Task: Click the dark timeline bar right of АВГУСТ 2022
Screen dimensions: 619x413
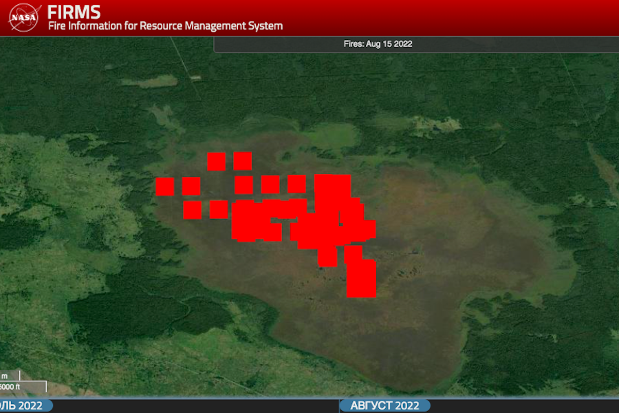Action: pyautogui.click(x=523, y=405)
